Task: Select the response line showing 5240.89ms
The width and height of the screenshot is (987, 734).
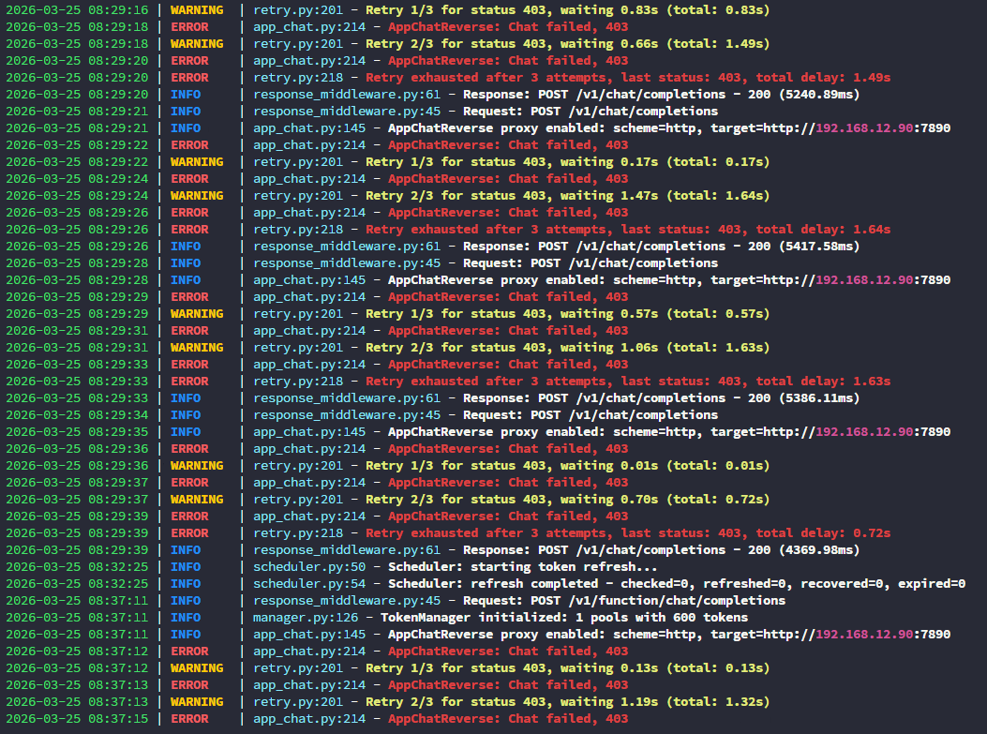Action: click(661, 95)
